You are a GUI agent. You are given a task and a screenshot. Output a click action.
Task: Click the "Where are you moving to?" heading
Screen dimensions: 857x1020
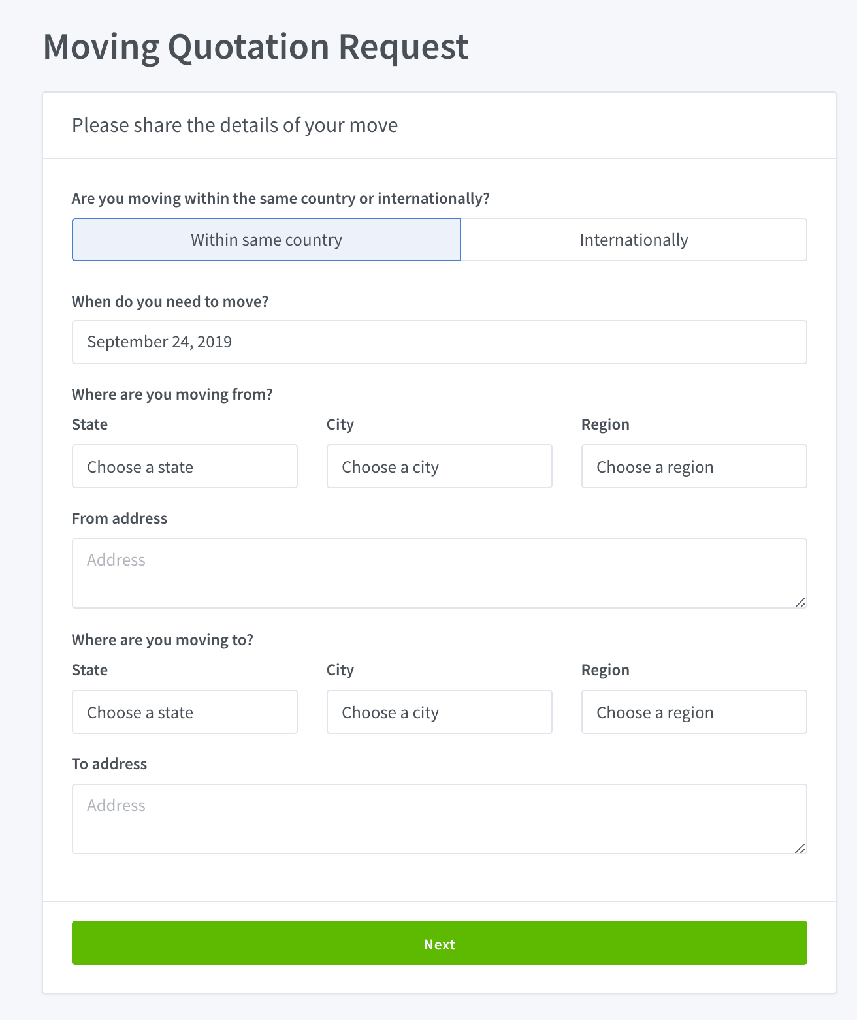pyautogui.click(x=163, y=640)
